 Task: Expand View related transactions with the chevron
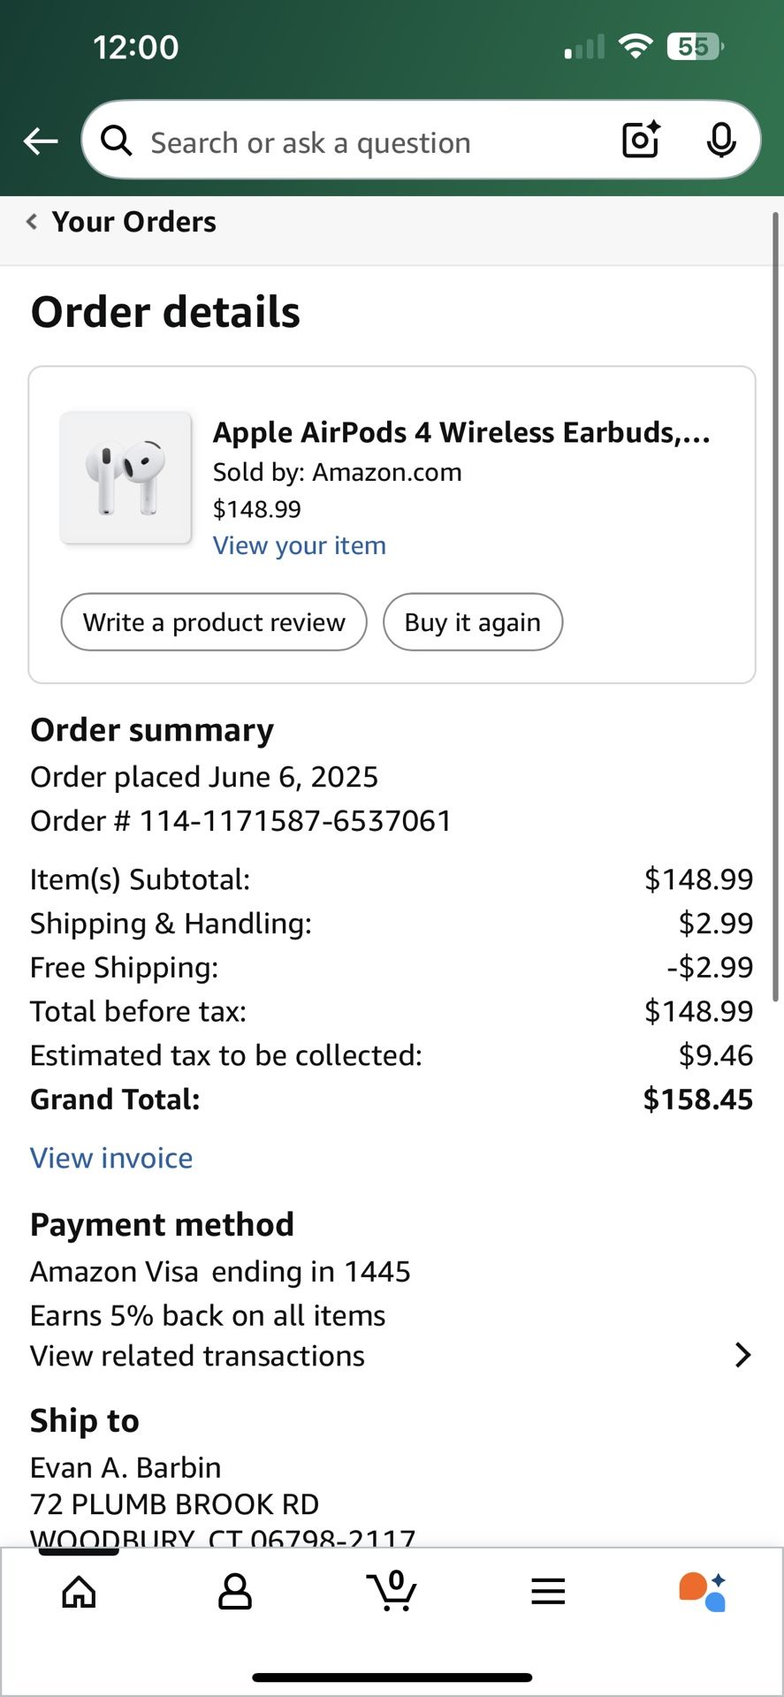click(x=742, y=1355)
